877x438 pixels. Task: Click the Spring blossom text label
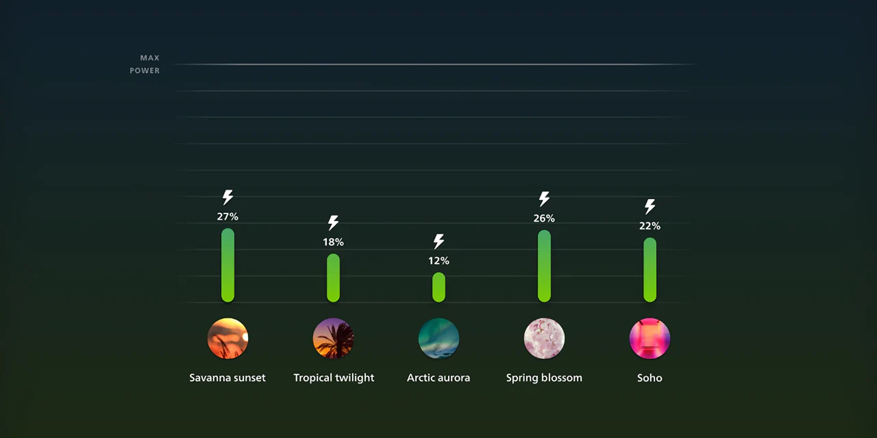544,378
